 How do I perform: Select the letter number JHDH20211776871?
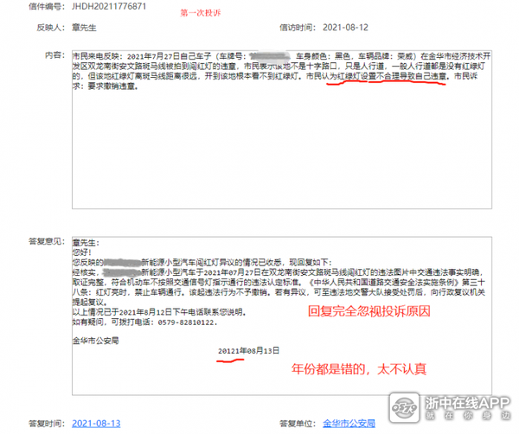pyautogui.click(x=109, y=5)
